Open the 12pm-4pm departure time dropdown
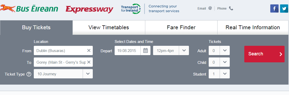Image resolution: width=289 pixels, height=104 pixels. [184, 50]
